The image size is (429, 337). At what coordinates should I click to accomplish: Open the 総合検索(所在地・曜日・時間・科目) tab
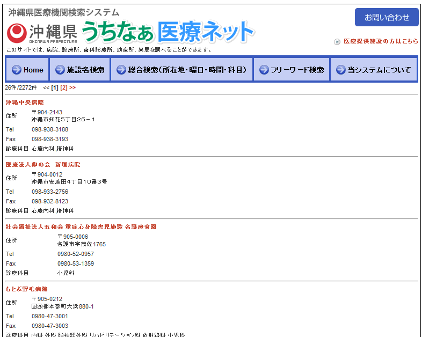(181, 69)
